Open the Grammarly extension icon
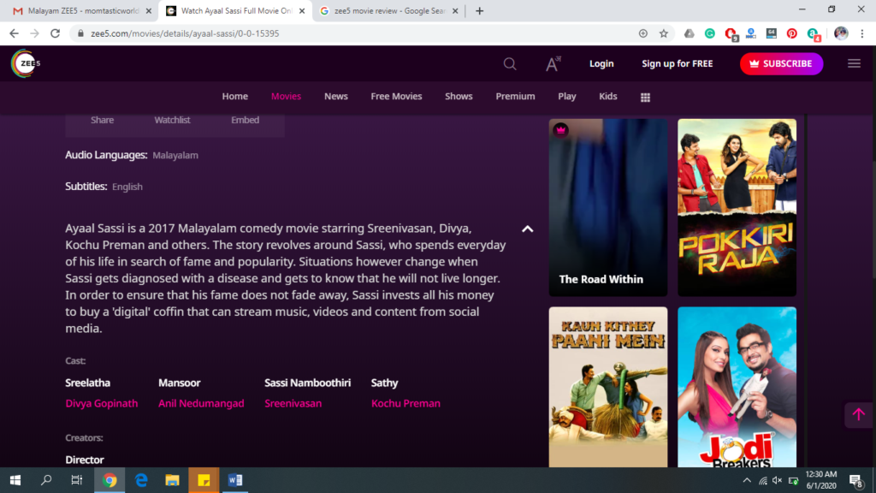Image resolution: width=876 pixels, height=493 pixels. [x=709, y=33]
